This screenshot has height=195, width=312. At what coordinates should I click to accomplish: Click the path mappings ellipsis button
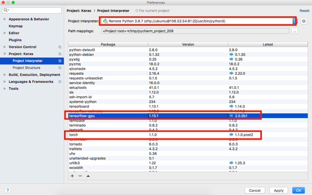[x=294, y=31]
